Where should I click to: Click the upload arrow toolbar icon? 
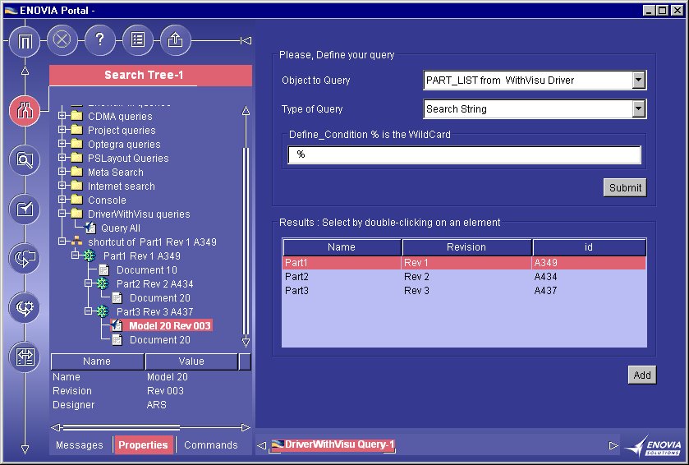(175, 40)
